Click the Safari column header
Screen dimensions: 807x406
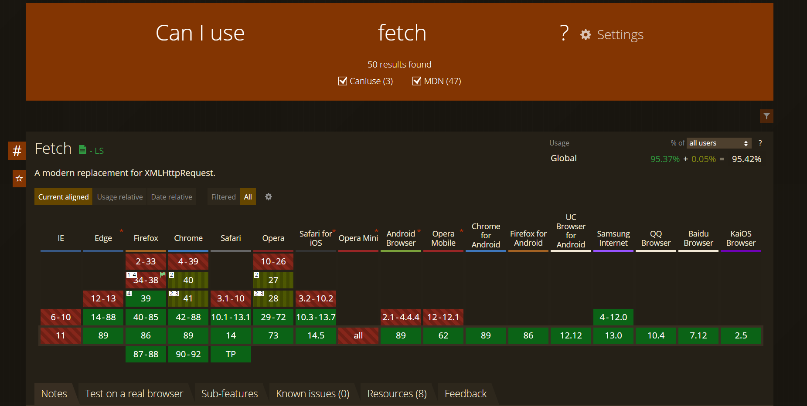click(x=231, y=238)
